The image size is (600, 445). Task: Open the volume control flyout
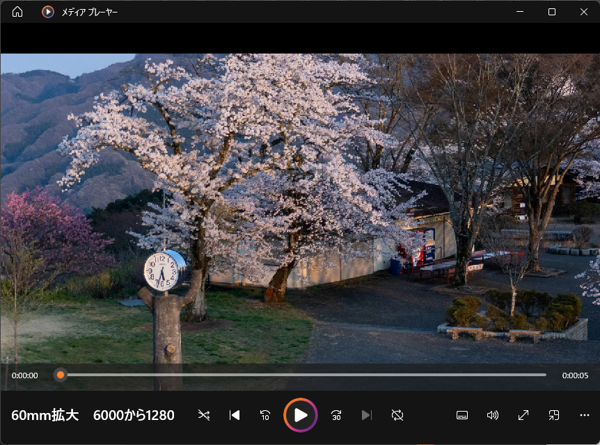pyautogui.click(x=493, y=415)
